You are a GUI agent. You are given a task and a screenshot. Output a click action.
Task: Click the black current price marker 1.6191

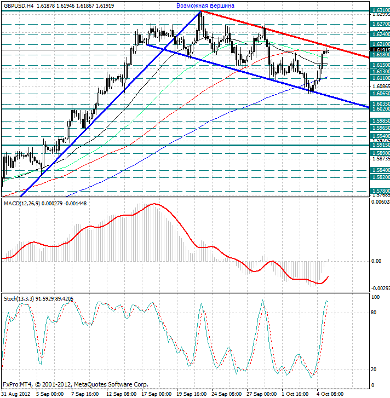click(x=380, y=50)
